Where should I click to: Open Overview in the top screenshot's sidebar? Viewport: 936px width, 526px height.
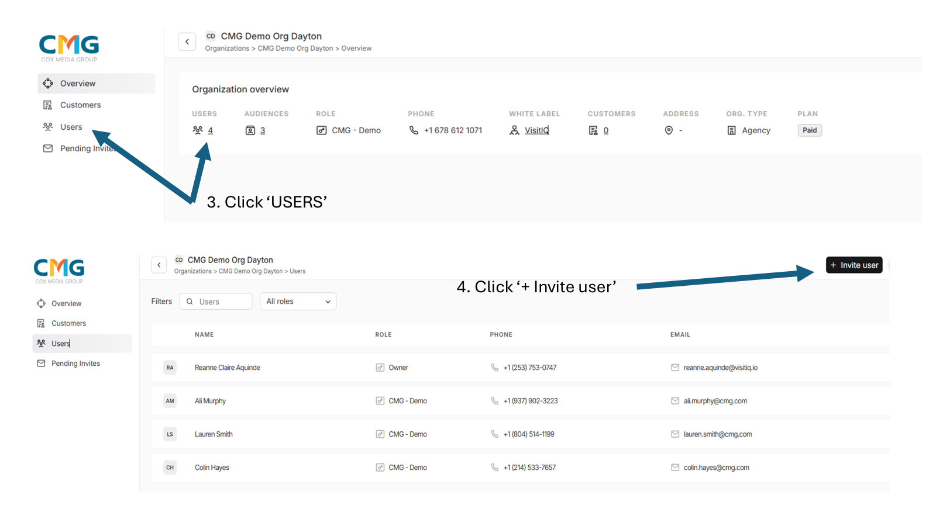[x=97, y=84]
